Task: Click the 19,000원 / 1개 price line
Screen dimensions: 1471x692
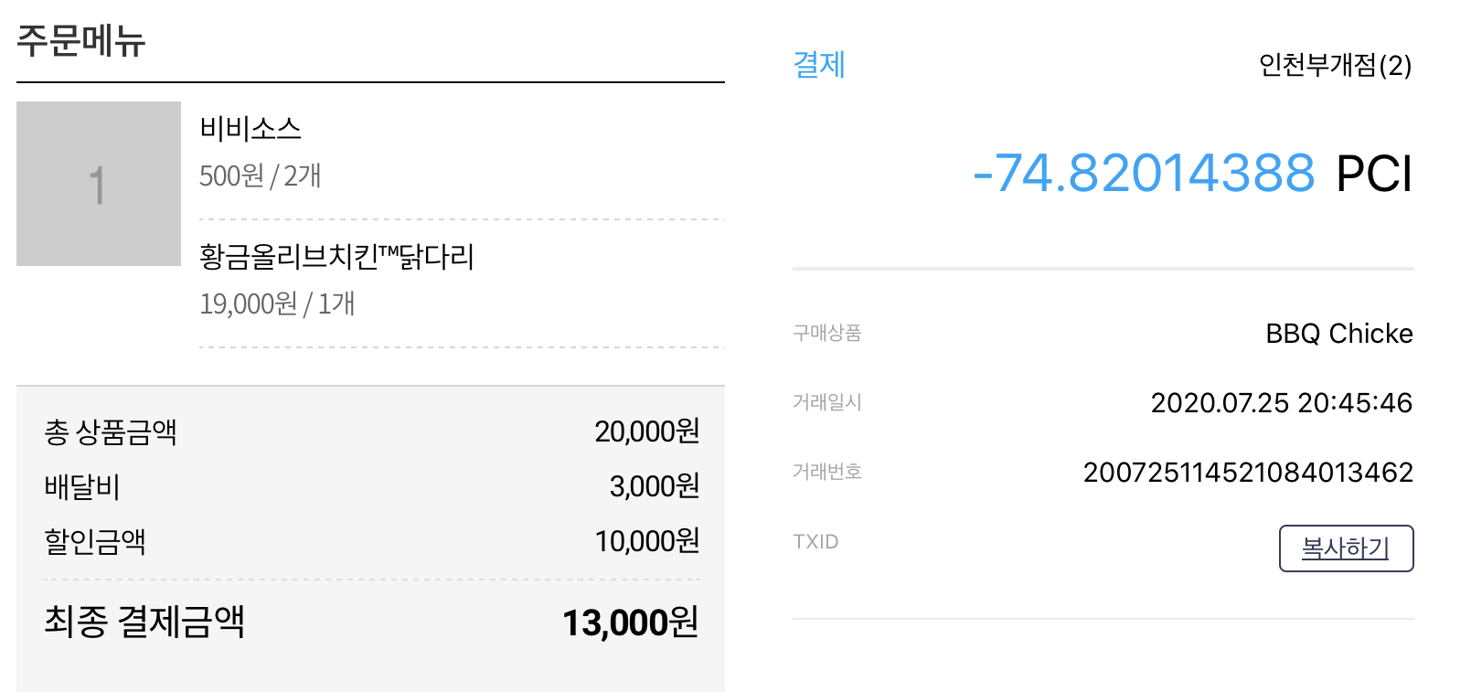Action: point(277,303)
